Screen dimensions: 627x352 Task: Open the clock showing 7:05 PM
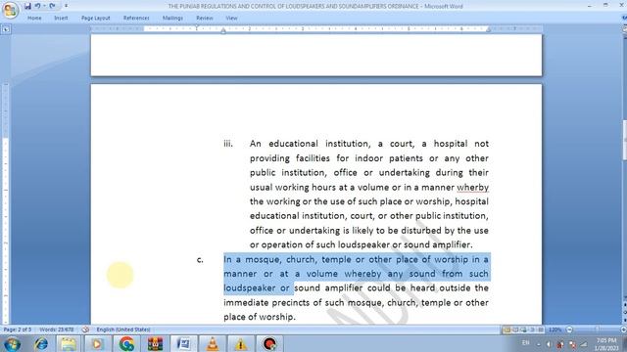(x=606, y=344)
